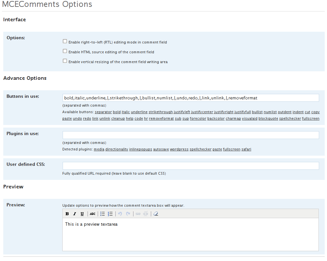Click the insert link chain icon

click(x=138, y=214)
